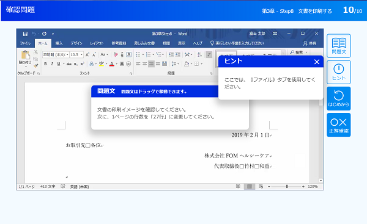Click the zoom slider handle in status bar

tap(287, 186)
